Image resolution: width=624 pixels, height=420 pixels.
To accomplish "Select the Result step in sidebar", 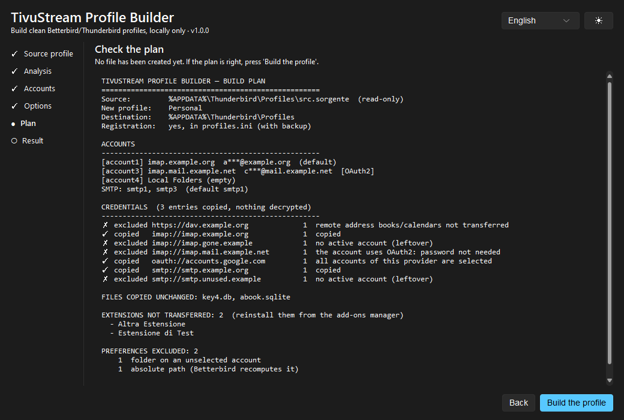I will 27,141.
